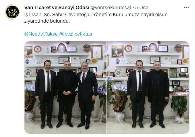Click the framed painting at top-left of right photo
The height and width of the screenshot is (137, 195).
click(x=117, y=51)
